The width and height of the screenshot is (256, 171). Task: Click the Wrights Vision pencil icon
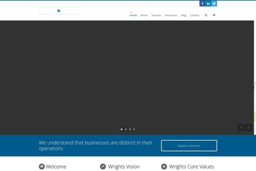tap(103, 167)
